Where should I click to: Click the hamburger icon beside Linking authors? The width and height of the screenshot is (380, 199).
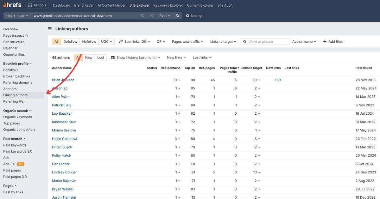[50, 28]
